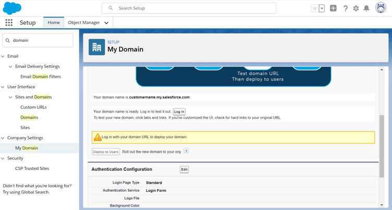Open the help question mark icon

[345, 8]
